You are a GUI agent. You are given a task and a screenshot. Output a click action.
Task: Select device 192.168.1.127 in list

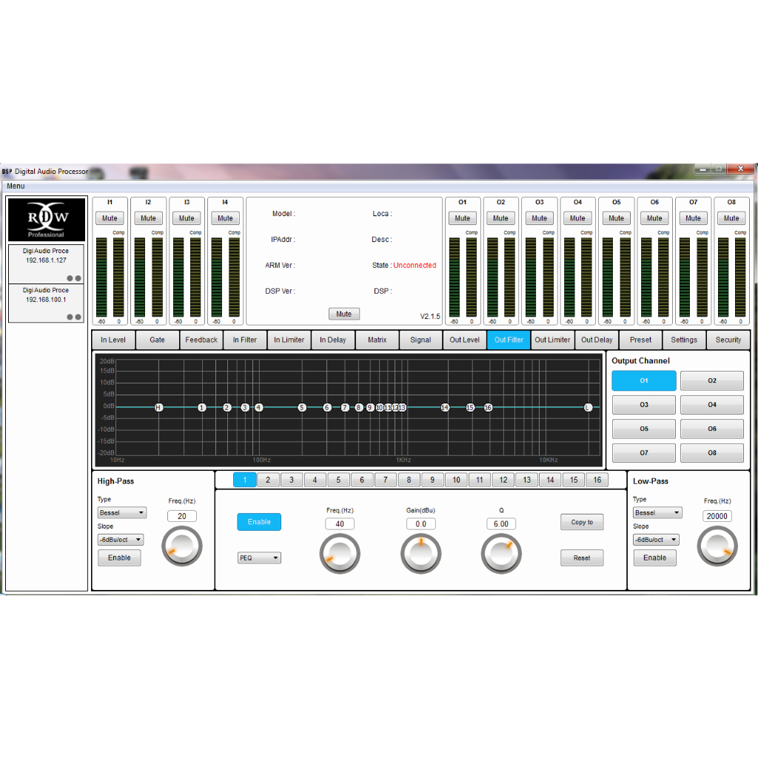click(x=46, y=264)
